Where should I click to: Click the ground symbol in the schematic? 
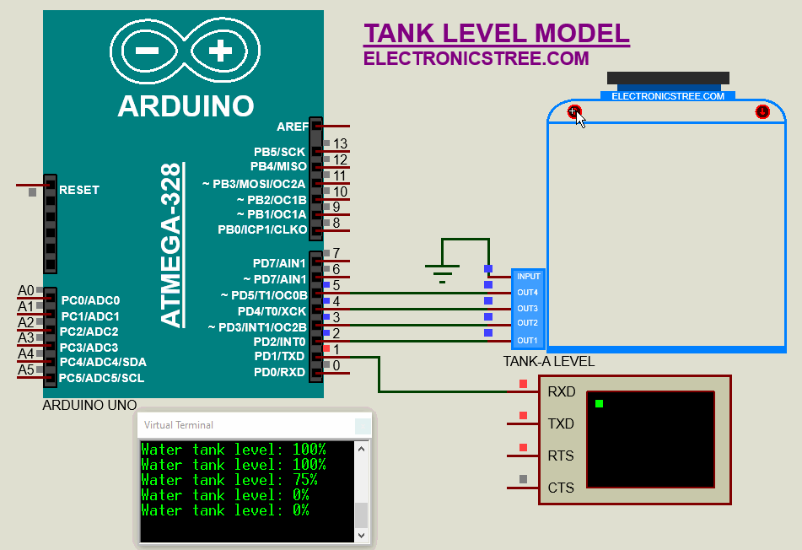[443, 273]
